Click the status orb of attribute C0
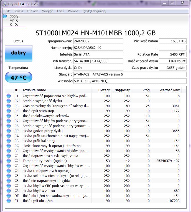The height and width of the screenshot is (212, 191). (9, 156)
